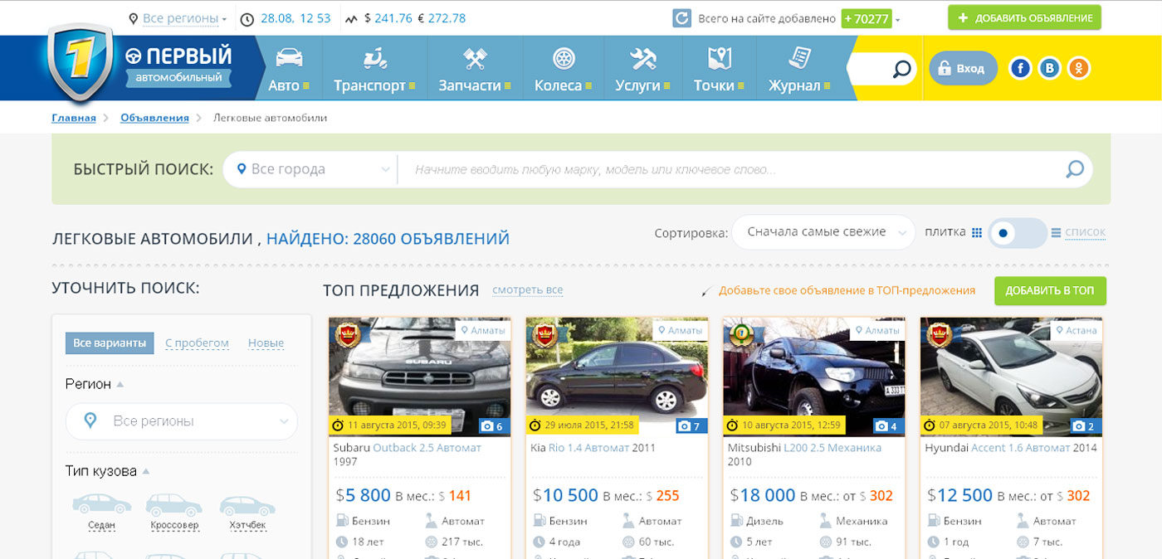Viewport: 1162px width, 559px height.
Task: Click the Добавить объявление button
Action: pos(1024,17)
